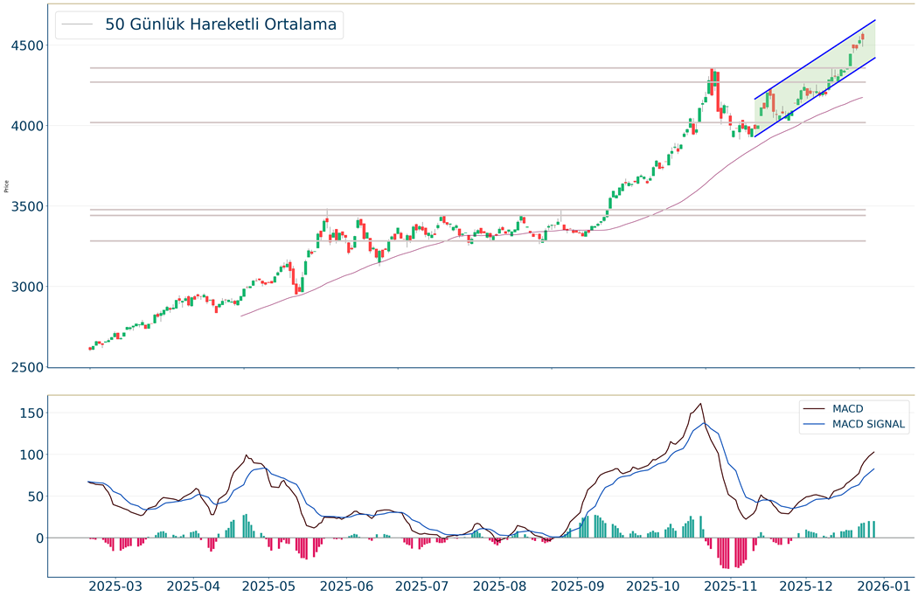This screenshot has height=597, width=918.
Task: Click the MACD SIGNAL legend entry text
Action: pyautogui.click(x=869, y=425)
